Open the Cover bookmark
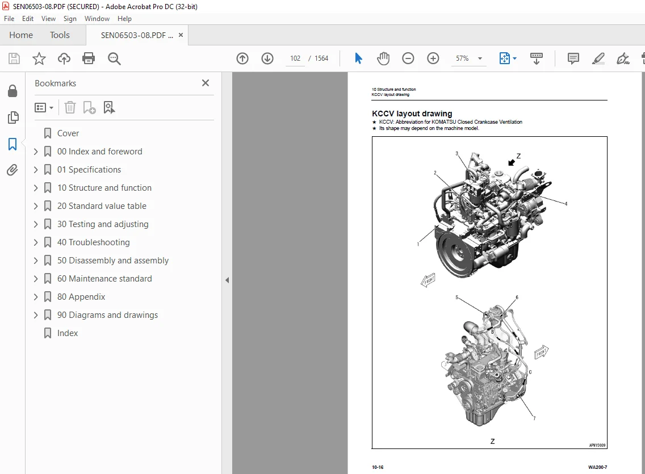The image size is (645, 474). pyautogui.click(x=68, y=133)
